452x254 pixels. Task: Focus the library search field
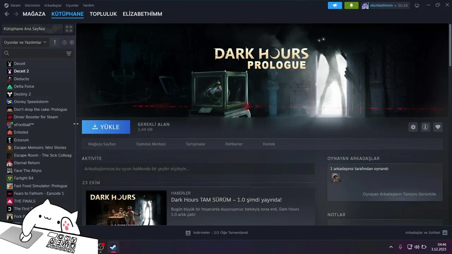34,53
